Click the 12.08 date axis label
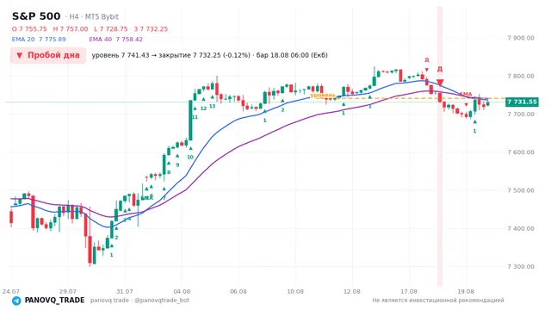 click(x=352, y=291)
